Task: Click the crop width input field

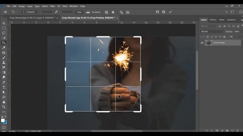Action: coord(46,12)
